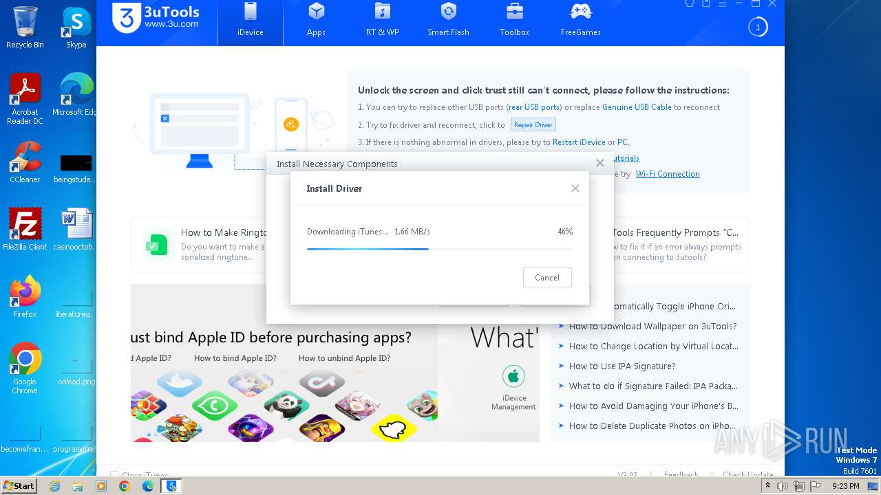The height and width of the screenshot is (495, 881).
Task: Click the 3uTools logo
Action: pyautogui.click(x=156, y=18)
